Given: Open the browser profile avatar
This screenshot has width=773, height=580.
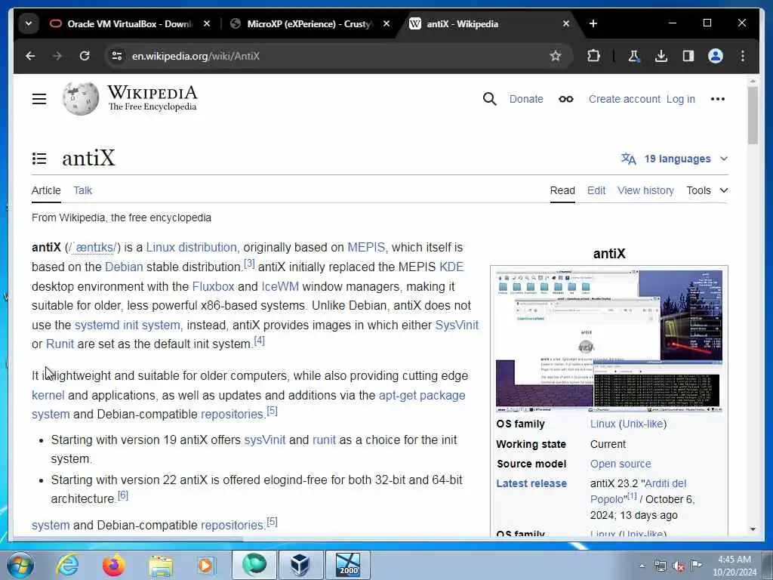Looking at the screenshot, I should (716, 56).
